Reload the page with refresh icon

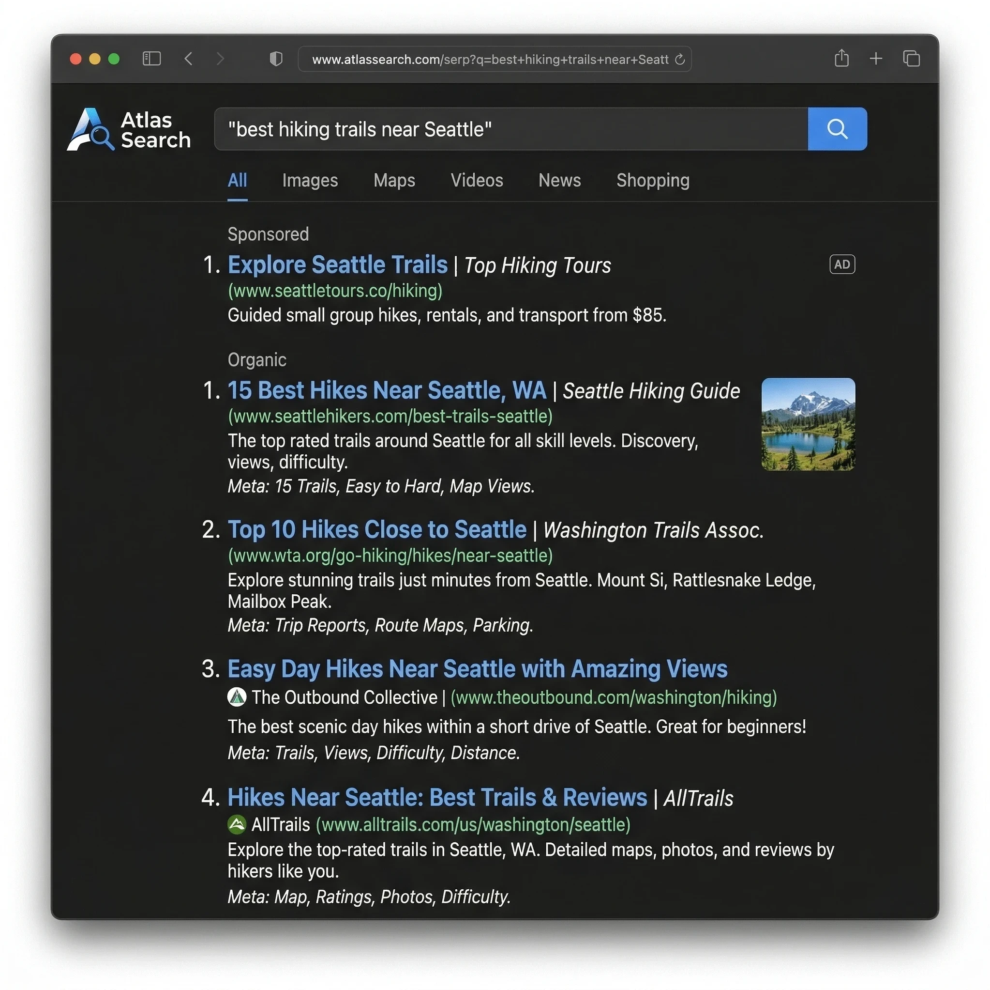point(680,60)
